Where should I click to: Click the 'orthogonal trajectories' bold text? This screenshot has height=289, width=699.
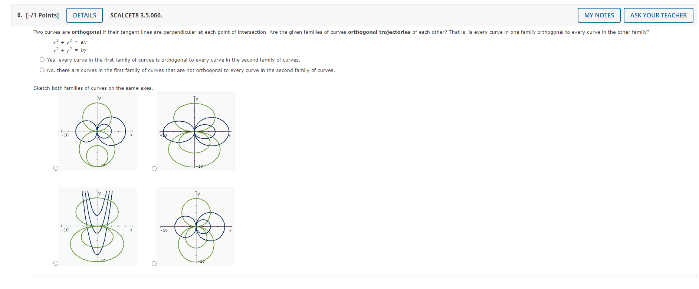coord(378,32)
